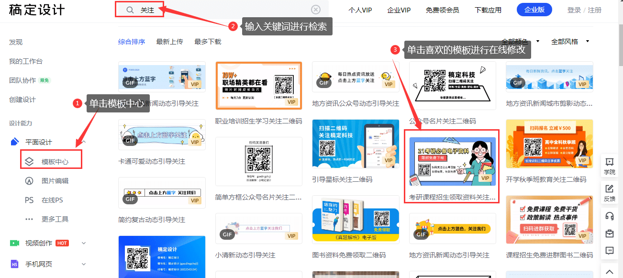Click the 注册 register link
623x278 pixels.
click(x=595, y=10)
